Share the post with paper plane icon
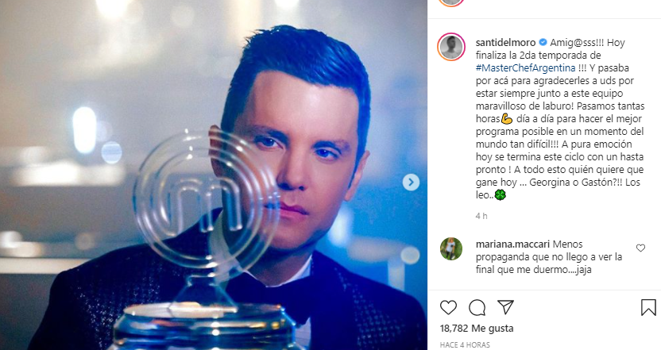The height and width of the screenshot is (350, 661). coord(505,307)
